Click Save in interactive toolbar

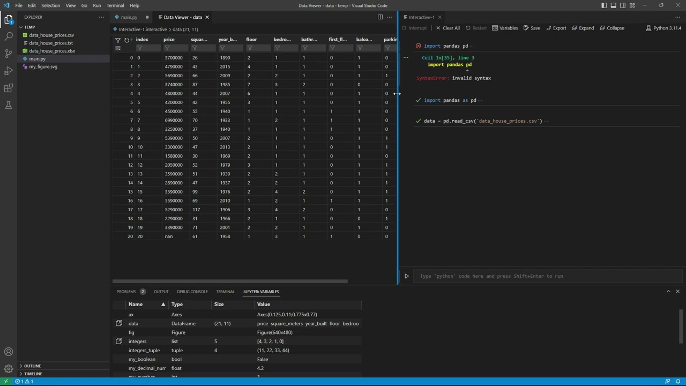[532, 28]
